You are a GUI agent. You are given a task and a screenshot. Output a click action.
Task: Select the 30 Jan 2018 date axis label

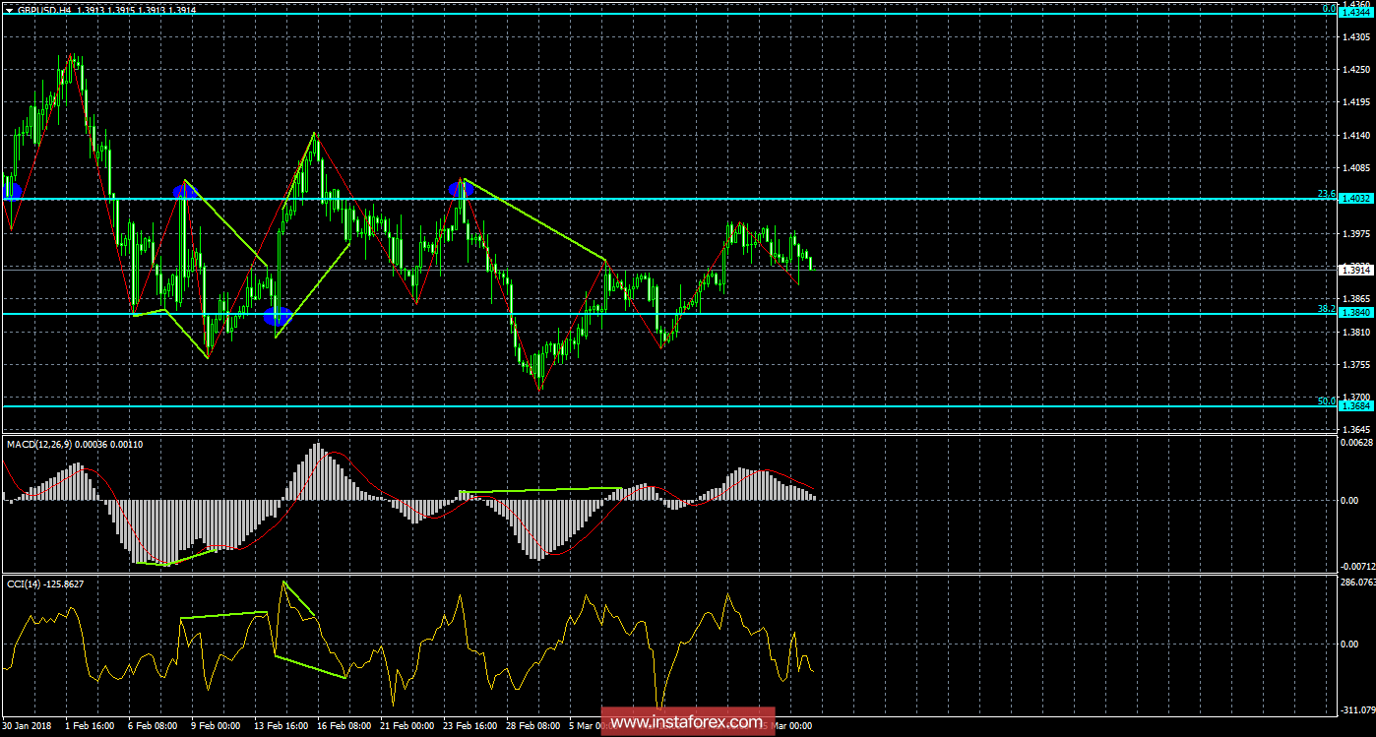(27, 725)
